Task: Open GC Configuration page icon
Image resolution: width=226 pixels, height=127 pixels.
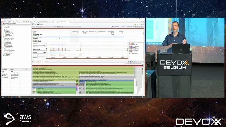Action: click(x=5, y=40)
